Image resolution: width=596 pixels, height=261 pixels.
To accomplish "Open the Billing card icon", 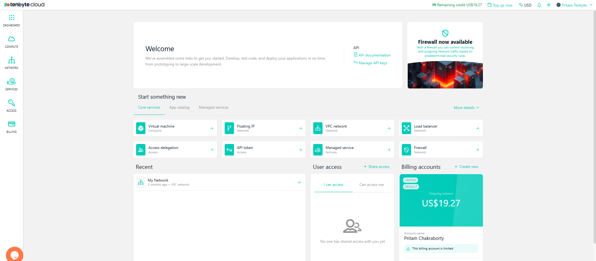I will coord(11,124).
